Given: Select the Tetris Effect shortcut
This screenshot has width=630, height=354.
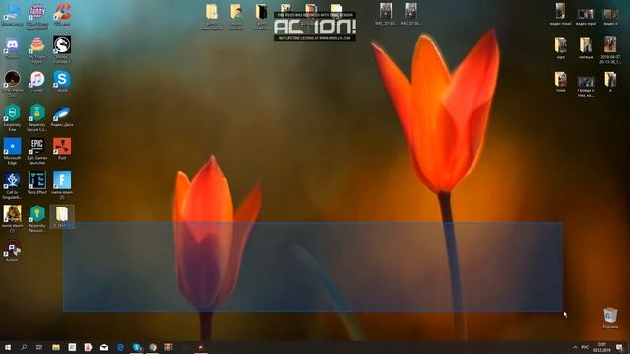Looking at the screenshot, I should (x=37, y=183).
